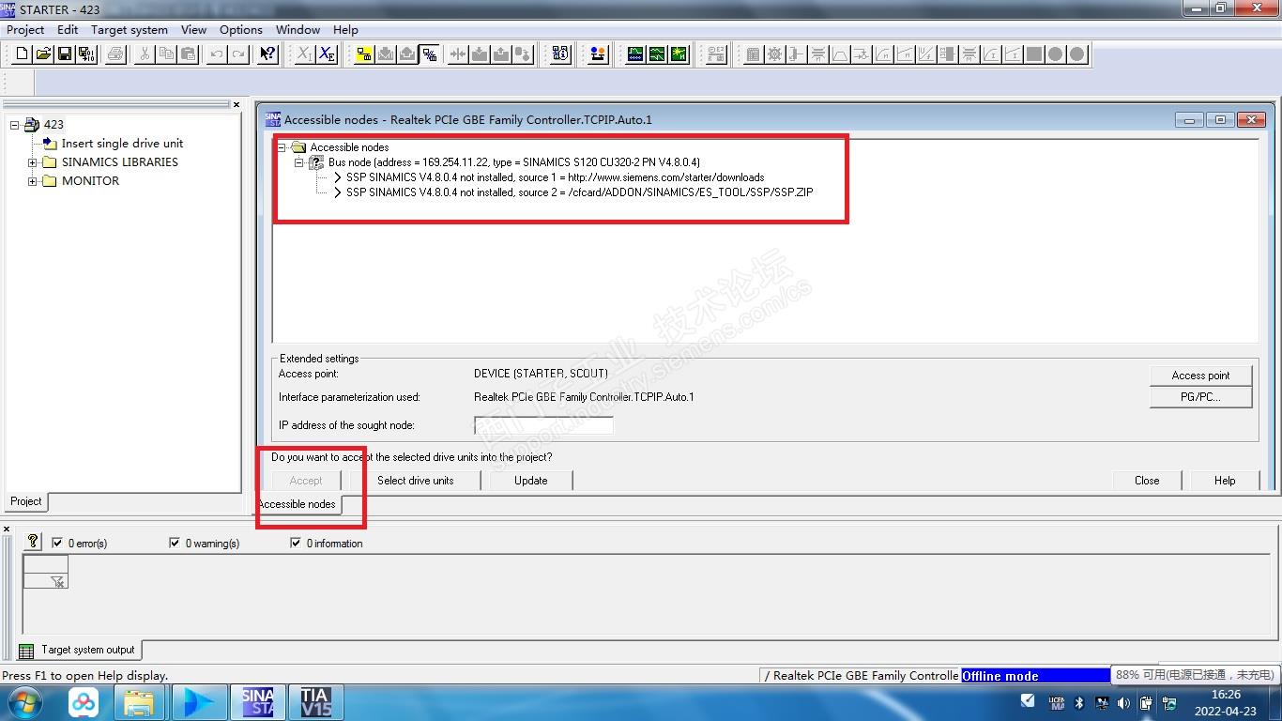Open the View menu
The width and height of the screenshot is (1282, 721).
tap(193, 30)
